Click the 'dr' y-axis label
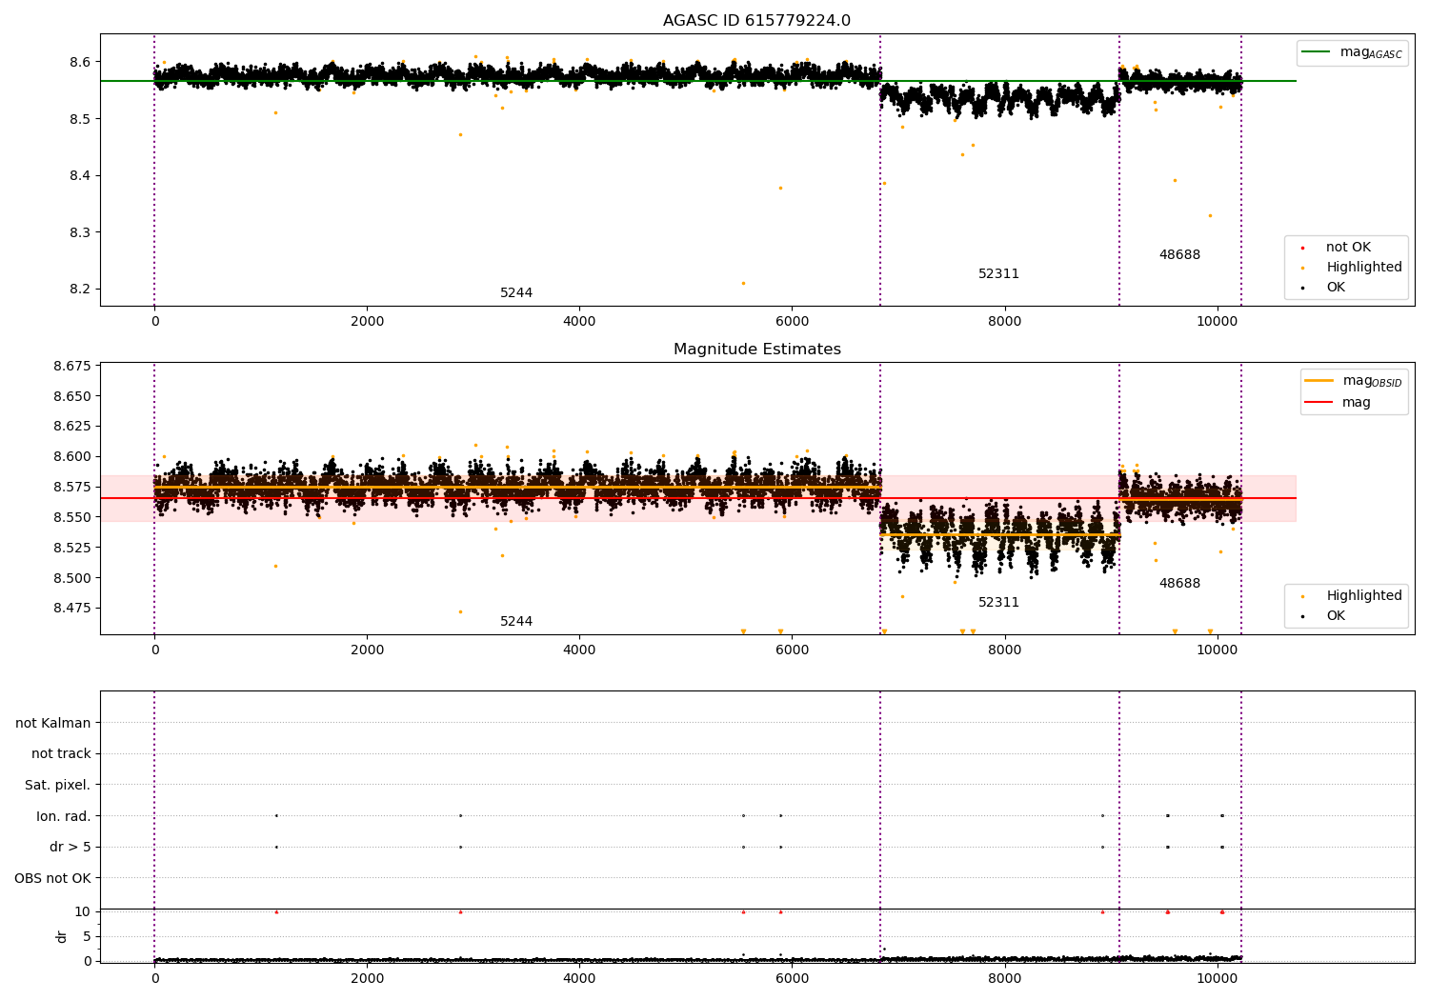Image resolution: width=1429 pixels, height=1000 pixels. tap(62, 936)
